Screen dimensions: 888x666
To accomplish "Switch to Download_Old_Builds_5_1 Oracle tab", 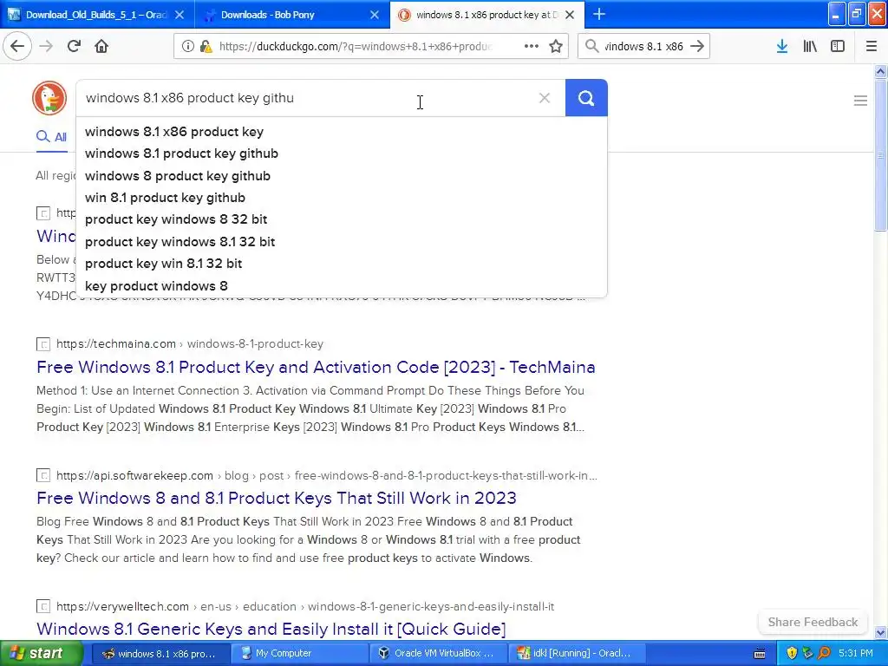I will pos(97,15).
